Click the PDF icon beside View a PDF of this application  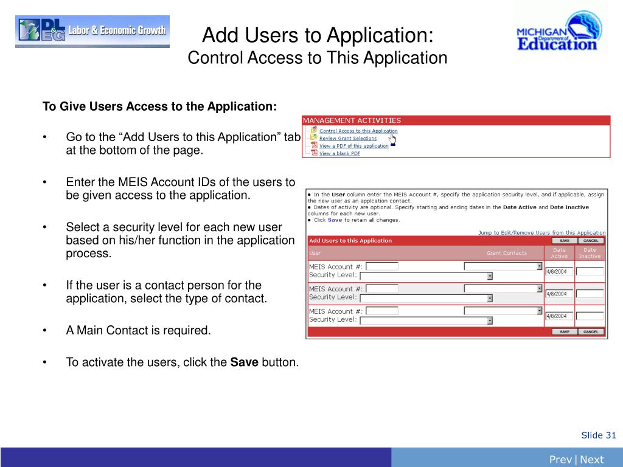(x=314, y=145)
